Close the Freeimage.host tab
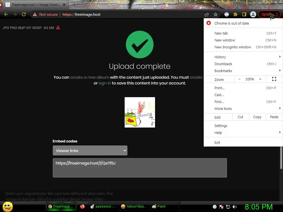 [64, 5]
